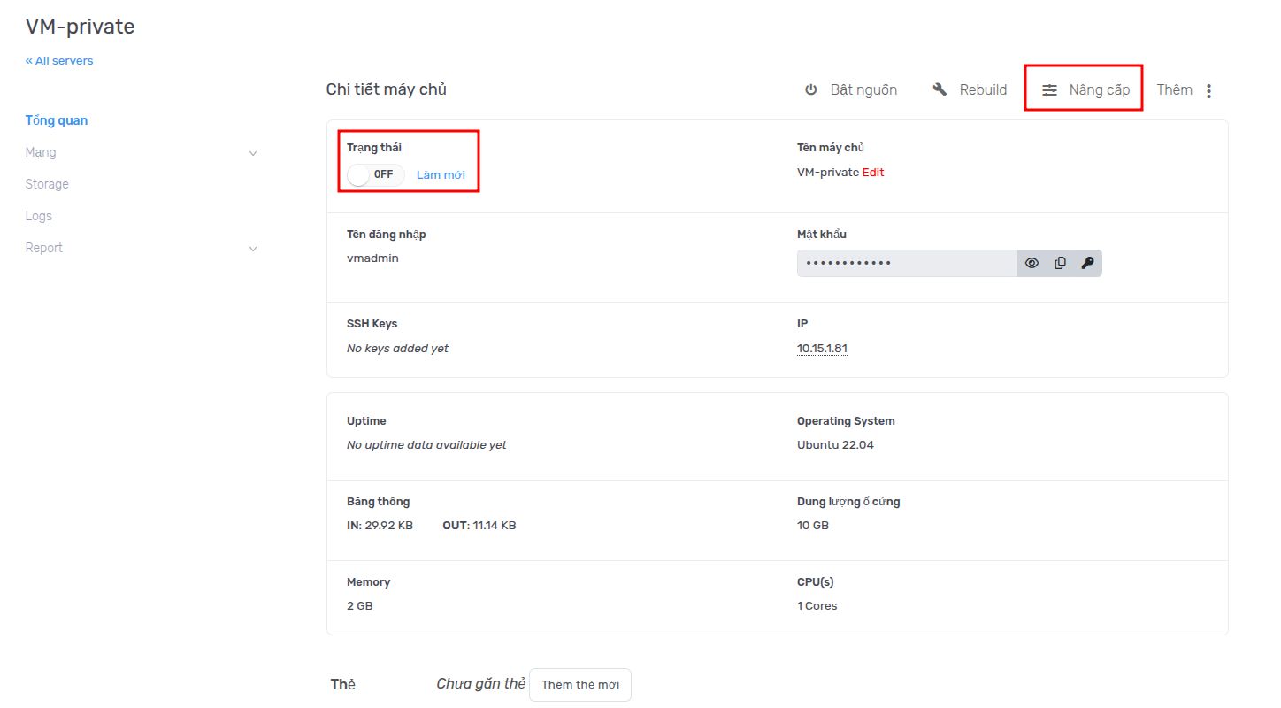
Task: Go back to All servers link
Action: pyautogui.click(x=59, y=61)
